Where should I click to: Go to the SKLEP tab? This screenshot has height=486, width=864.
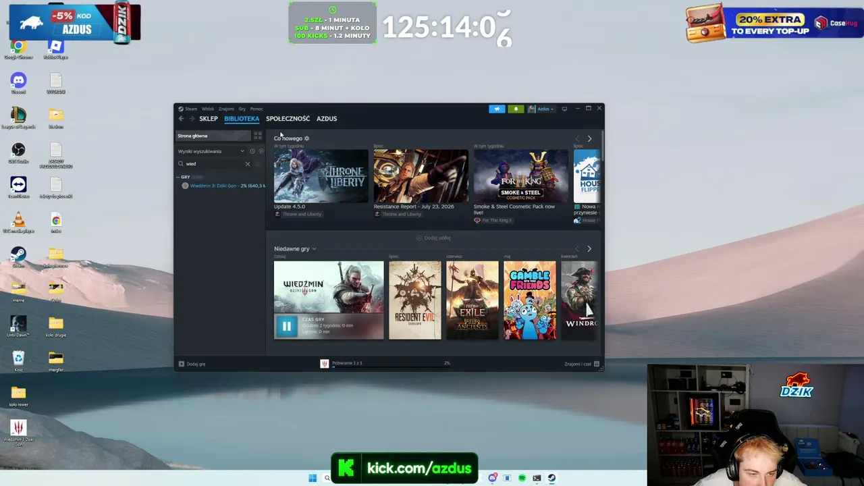(209, 119)
